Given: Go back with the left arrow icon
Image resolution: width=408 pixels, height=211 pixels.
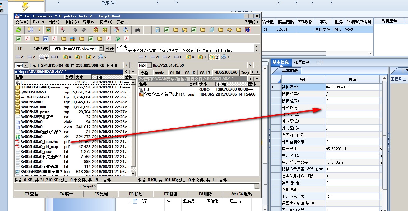Looking at the screenshot, I should click(x=75, y=30).
